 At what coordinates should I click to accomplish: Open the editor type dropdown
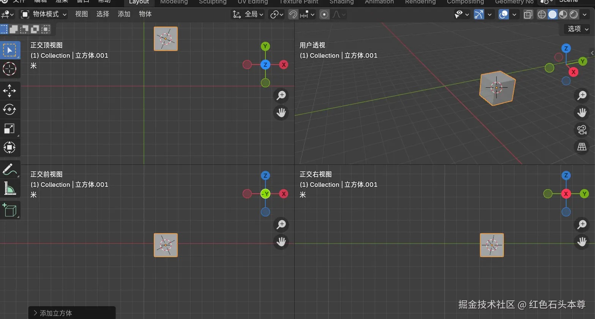[x=8, y=14]
